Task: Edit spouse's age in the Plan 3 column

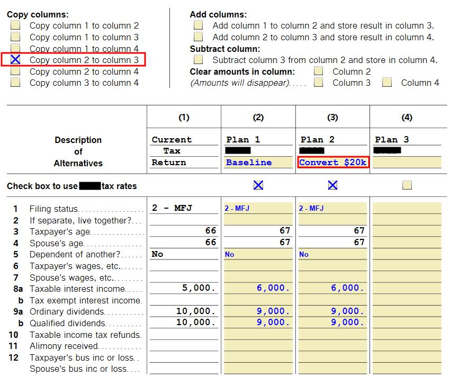Action: pyautogui.click(x=408, y=243)
